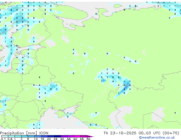Click the legend value label '25'
Screen dimensions: 181x140
pos(55,139)
